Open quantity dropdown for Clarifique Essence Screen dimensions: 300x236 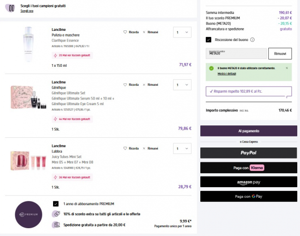[181, 32]
